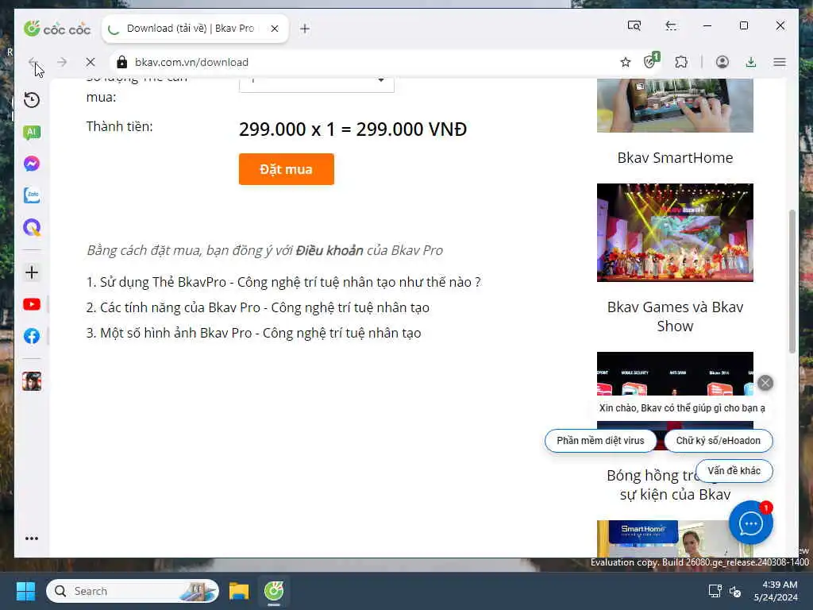The image size is (813, 610).
Task: Close the chat greeting popup
Action: coord(765,383)
